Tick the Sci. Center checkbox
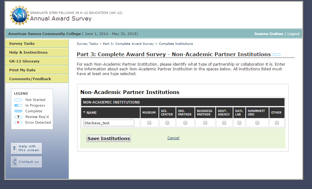The height and width of the screenshot is (189, 312). tap(167, 123)
